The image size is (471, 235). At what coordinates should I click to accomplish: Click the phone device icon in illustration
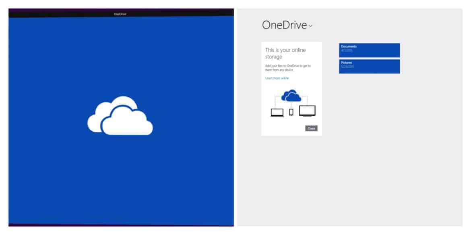point(291,112)
